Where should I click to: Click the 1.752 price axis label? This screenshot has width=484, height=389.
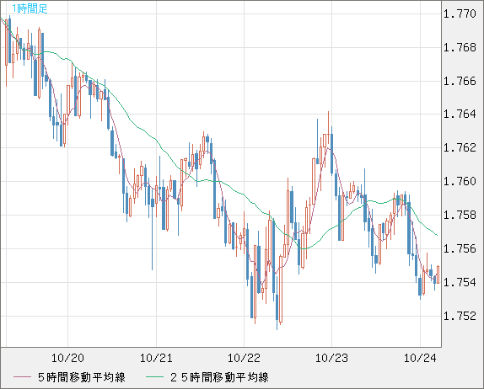[460, 316]
